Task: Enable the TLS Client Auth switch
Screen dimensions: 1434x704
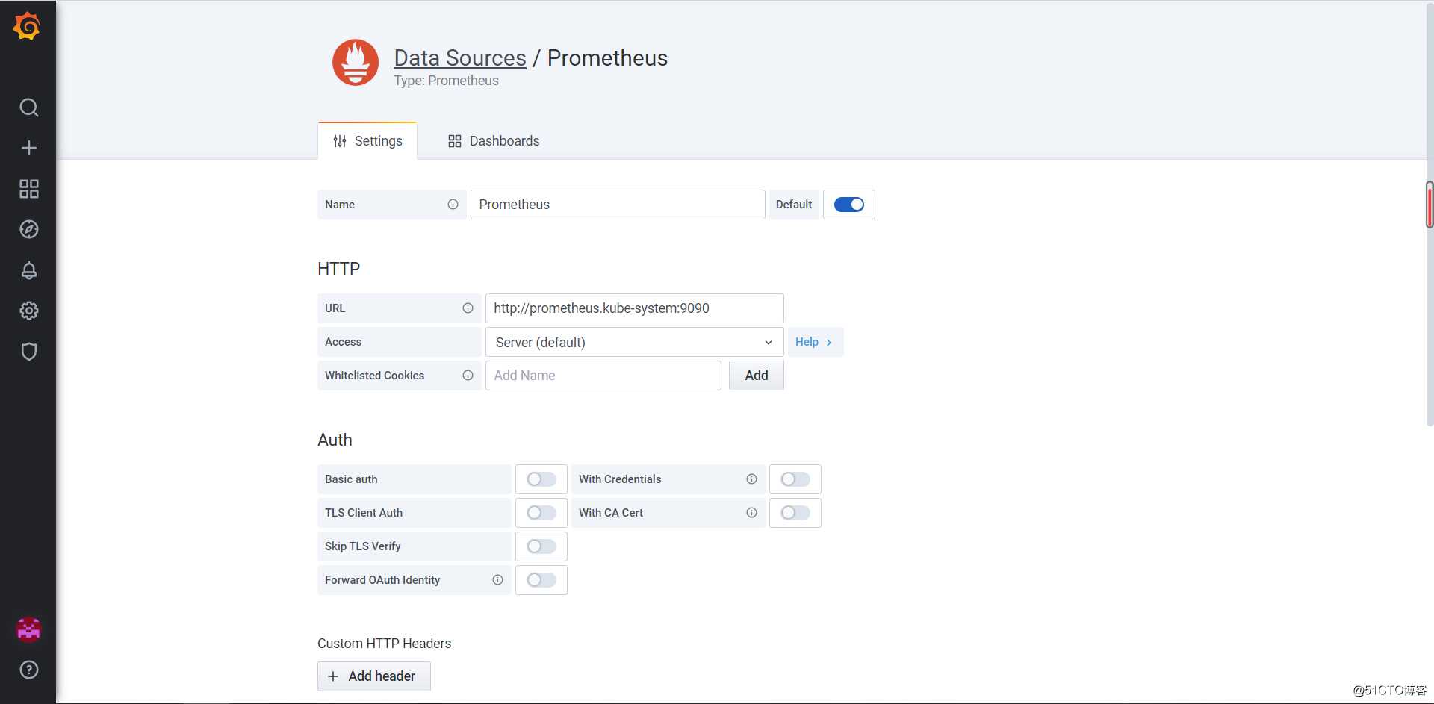Action: 541,513
